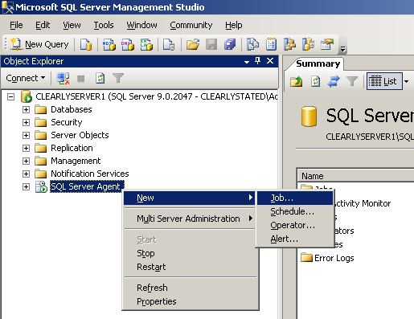Click the Filter icon in Object Explorer
Image resolution: width=414 pixels, height=319 pixels.
coord(118,78)
